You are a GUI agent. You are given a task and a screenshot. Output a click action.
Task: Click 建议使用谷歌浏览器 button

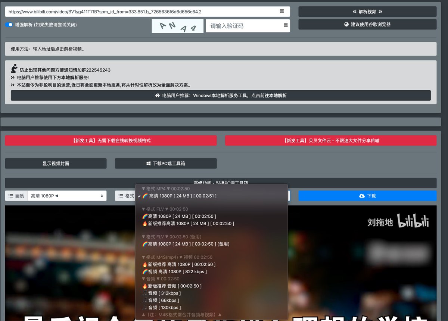[367, 24]
